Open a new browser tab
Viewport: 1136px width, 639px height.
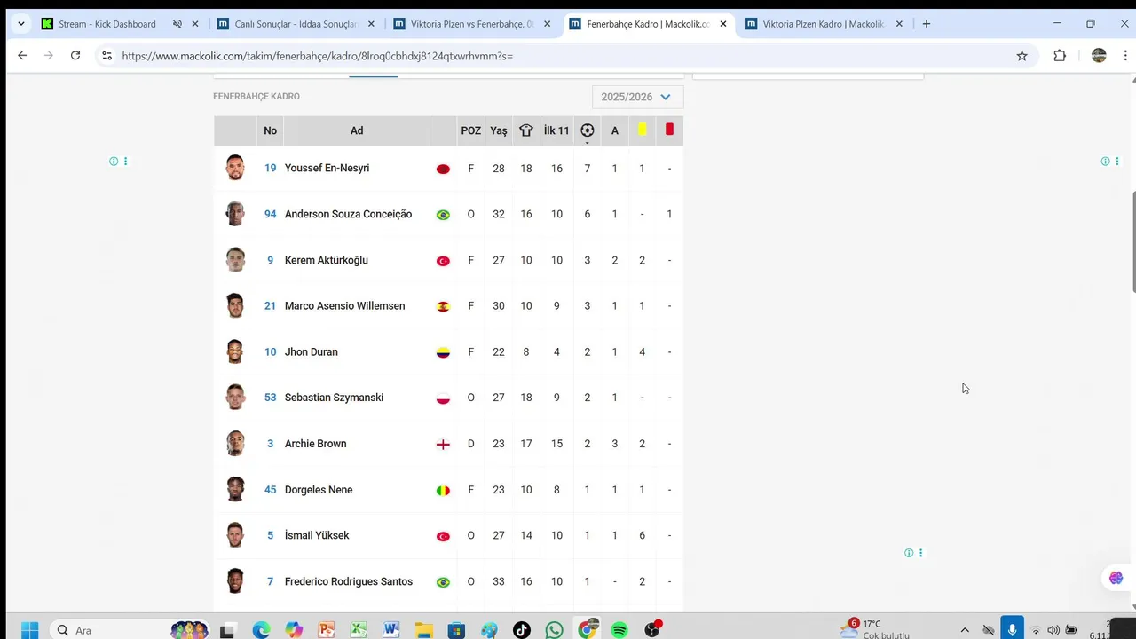pyautogui.click(x=927, y=24)
